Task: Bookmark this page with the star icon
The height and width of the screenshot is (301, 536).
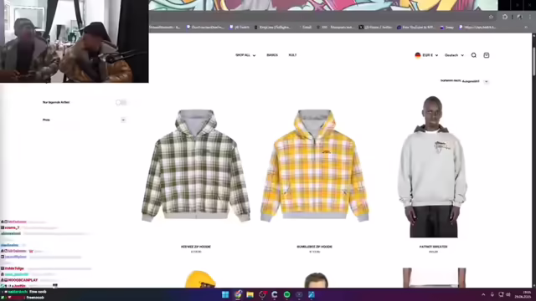Action: pyautogui.click(x=491, y=17)
